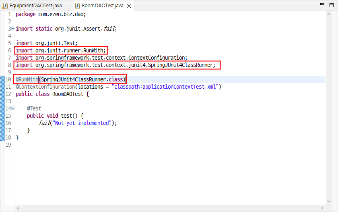Click line number 12 in the gutter
The image size is (338, 212).
coord(8,94)
